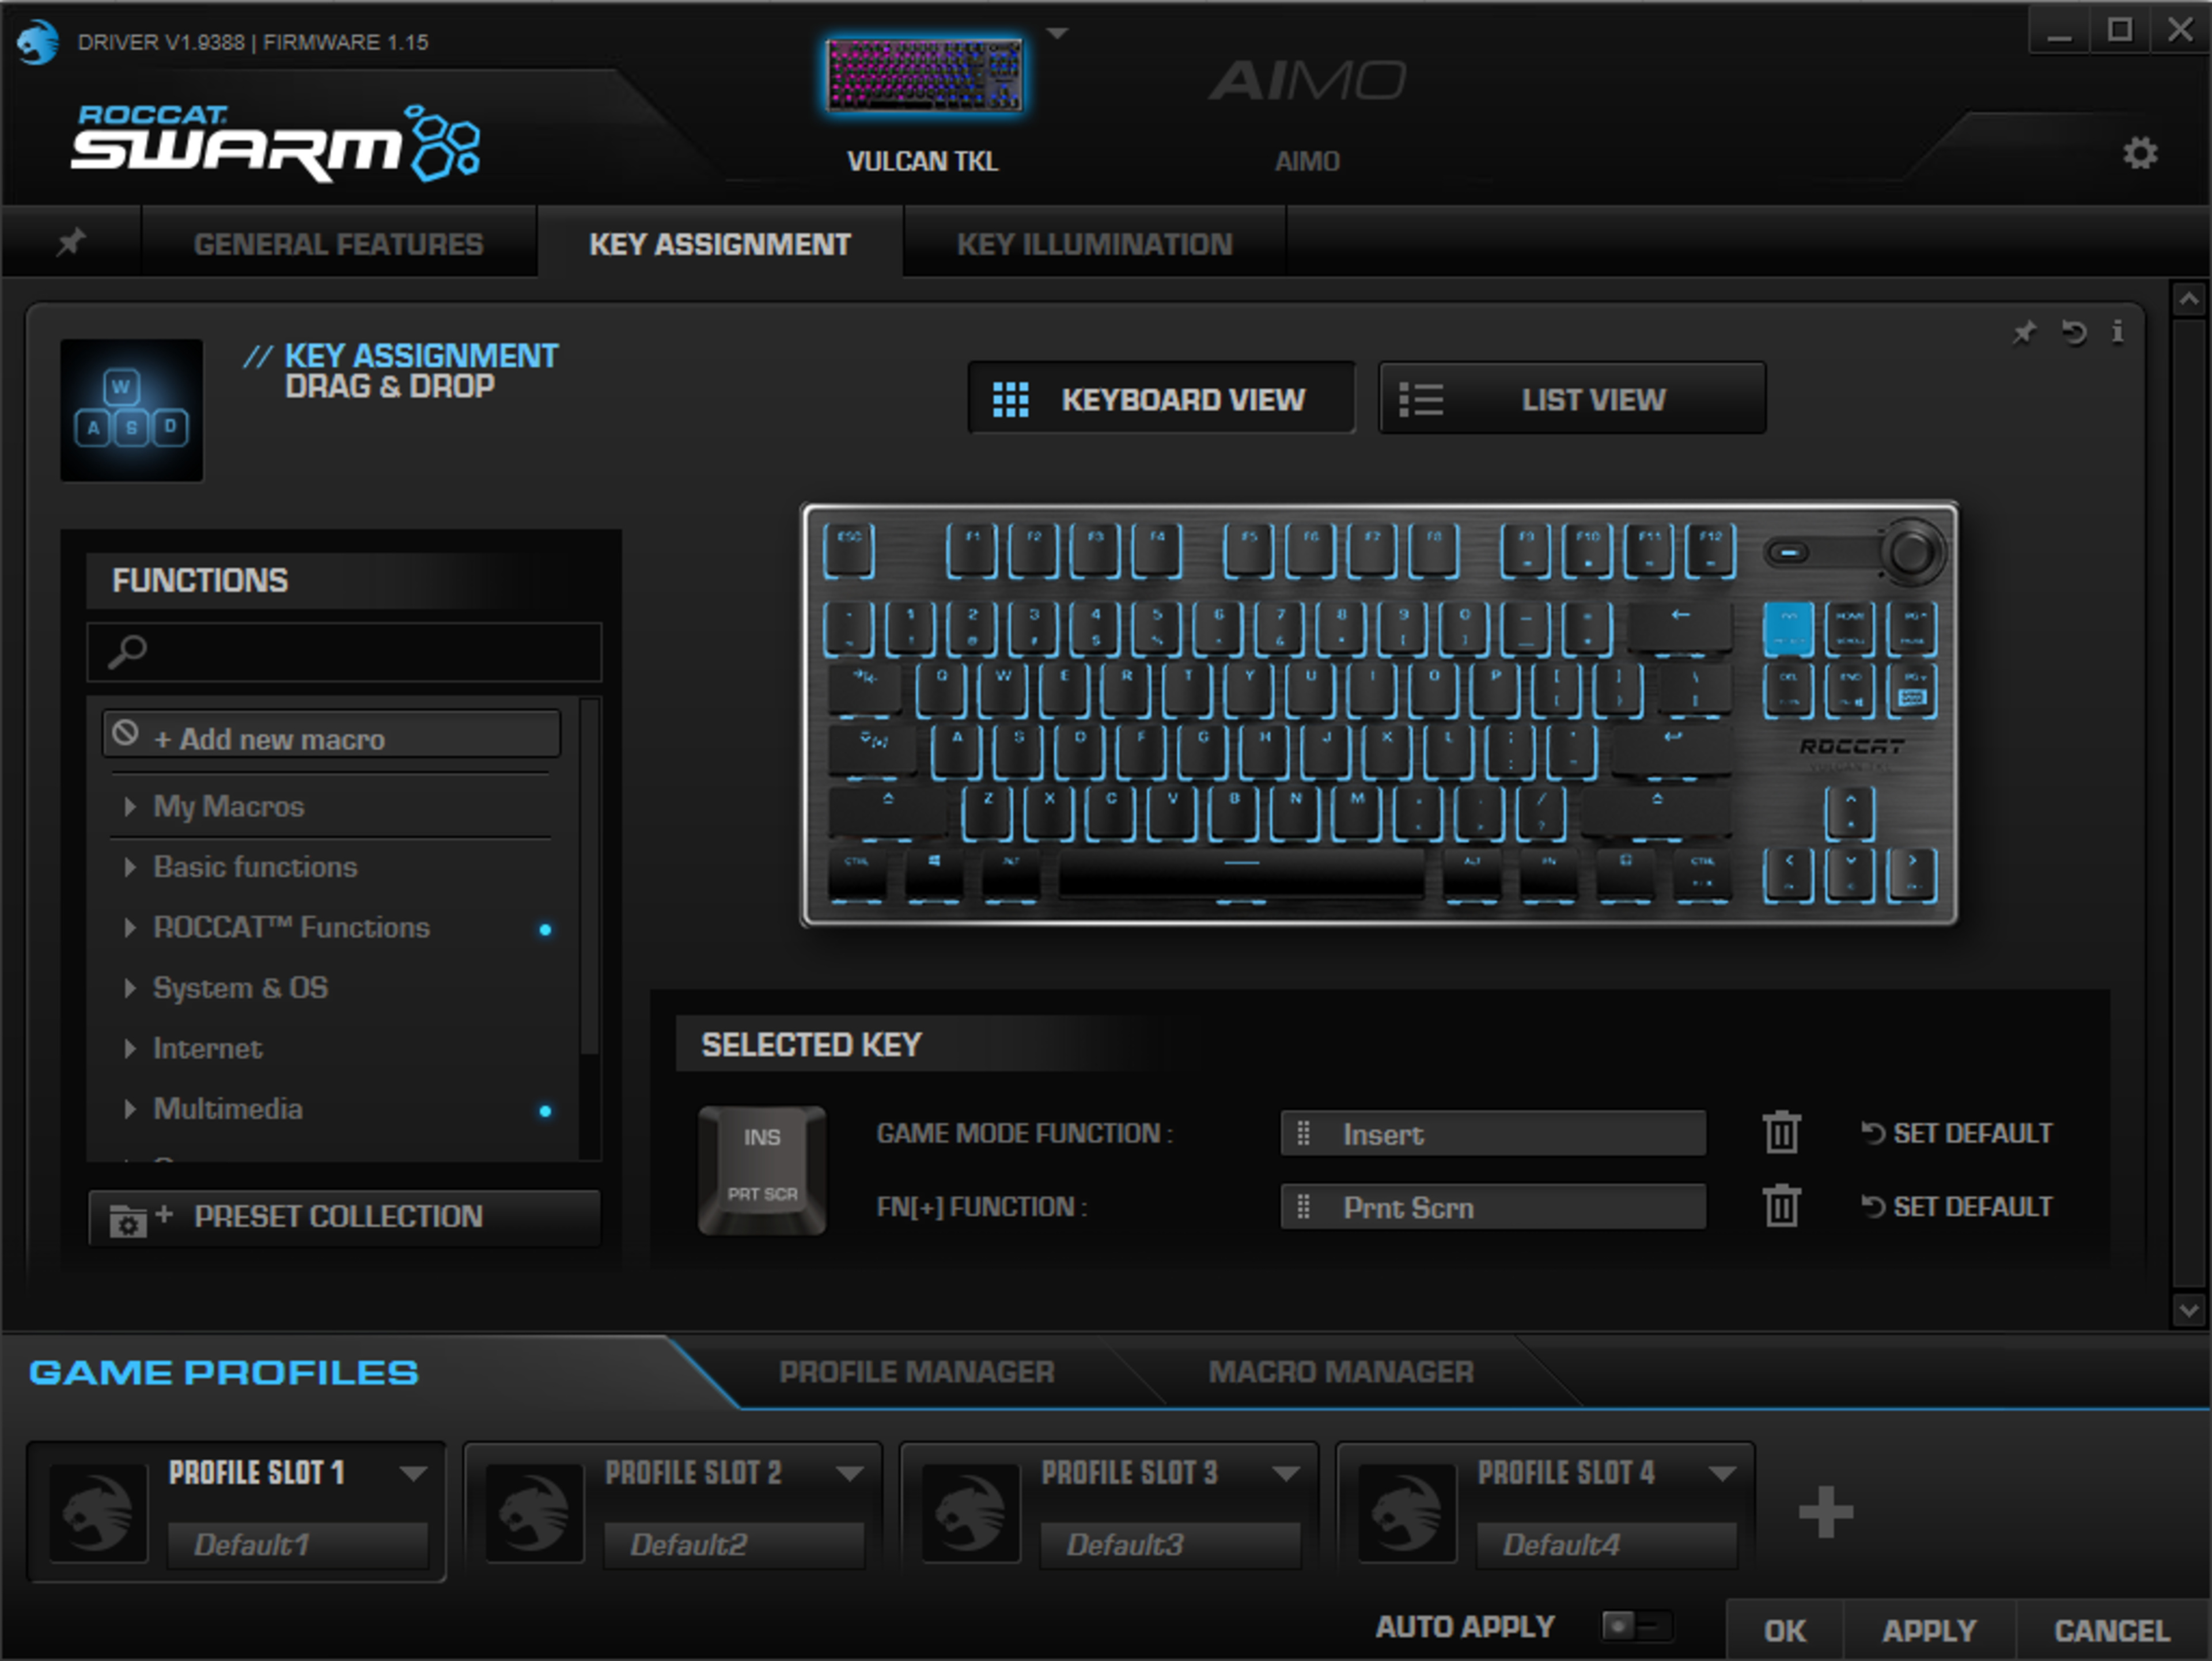Image resolution: width=2212 pixels, height=1661 pixels.
Task: Expand Basic functions category
Action: pyautogui.click(x=255, y=867)
